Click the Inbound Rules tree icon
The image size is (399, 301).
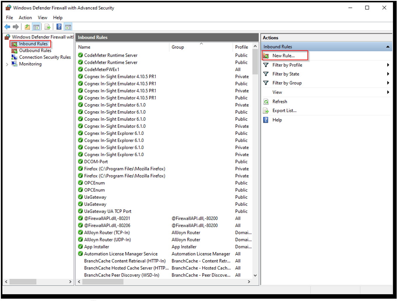coord(14,44)
